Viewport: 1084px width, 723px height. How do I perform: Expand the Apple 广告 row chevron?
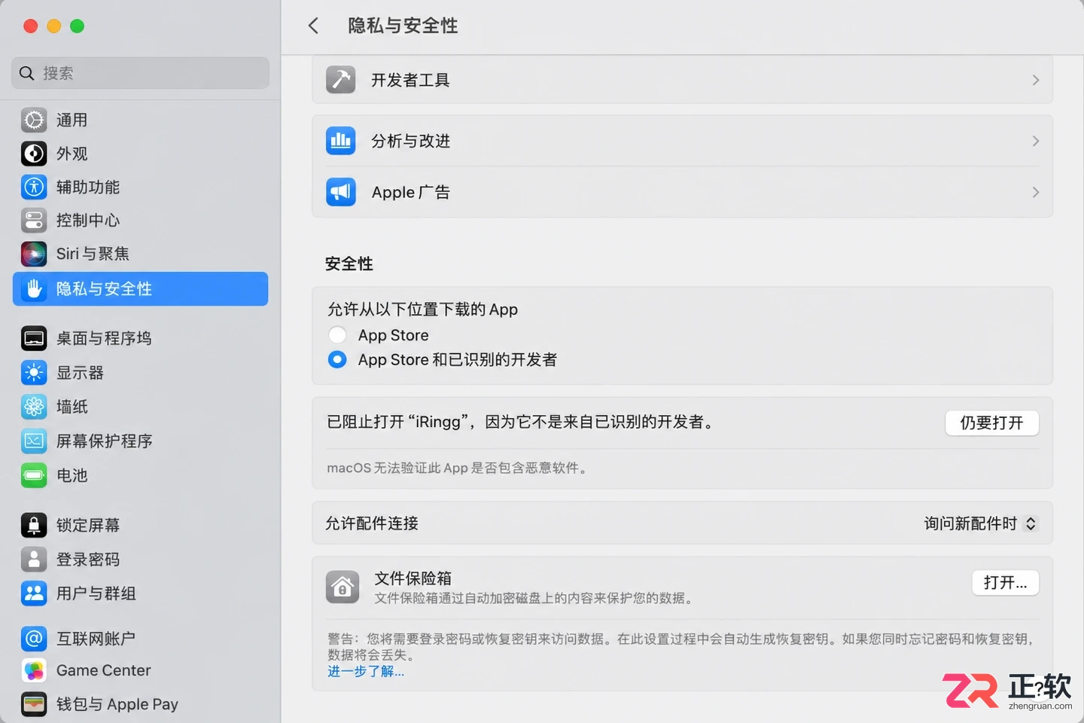pos(1036,192)
